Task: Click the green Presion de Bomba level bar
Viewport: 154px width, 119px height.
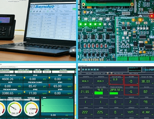Action: [x=114, y=93]
